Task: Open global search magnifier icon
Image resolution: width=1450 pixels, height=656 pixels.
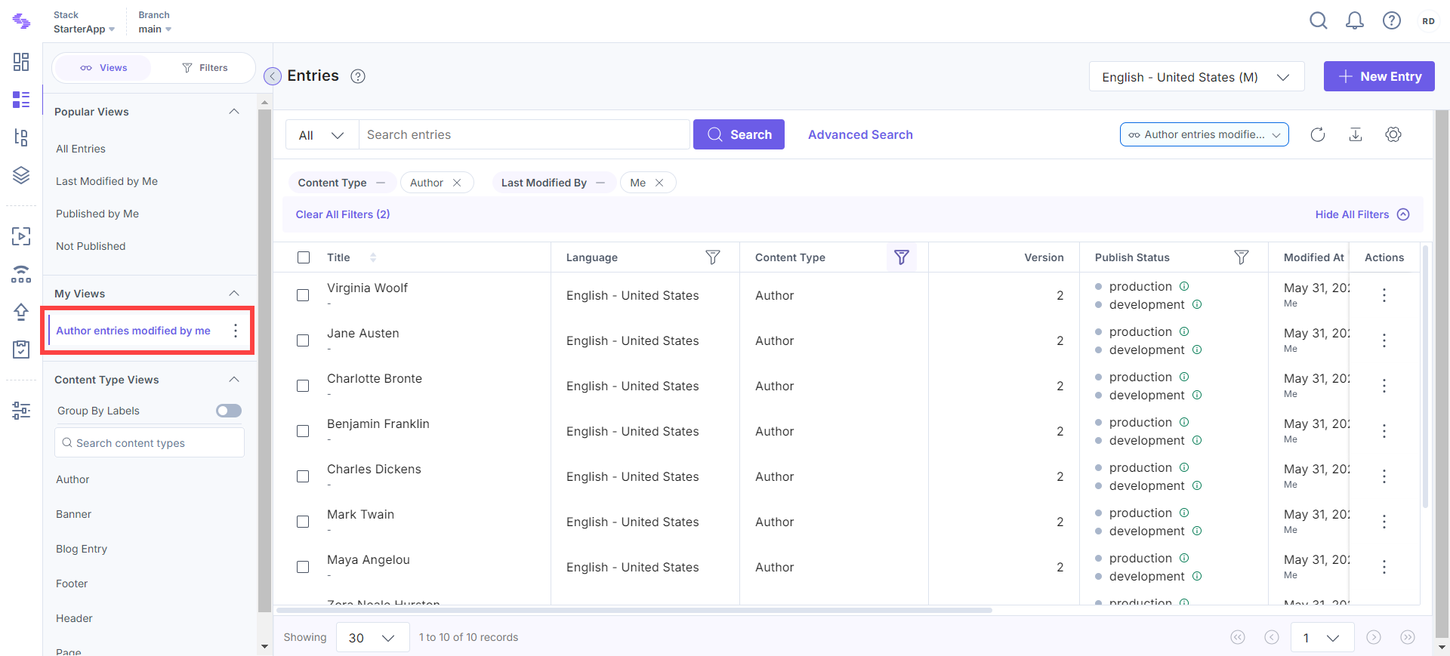Action: [x=1319, y=21]
